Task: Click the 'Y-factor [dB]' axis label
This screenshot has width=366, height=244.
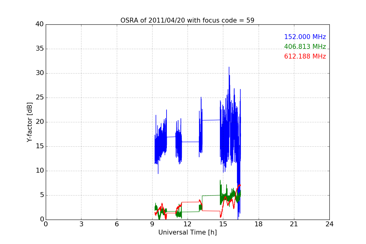Action: pos(30,122)
